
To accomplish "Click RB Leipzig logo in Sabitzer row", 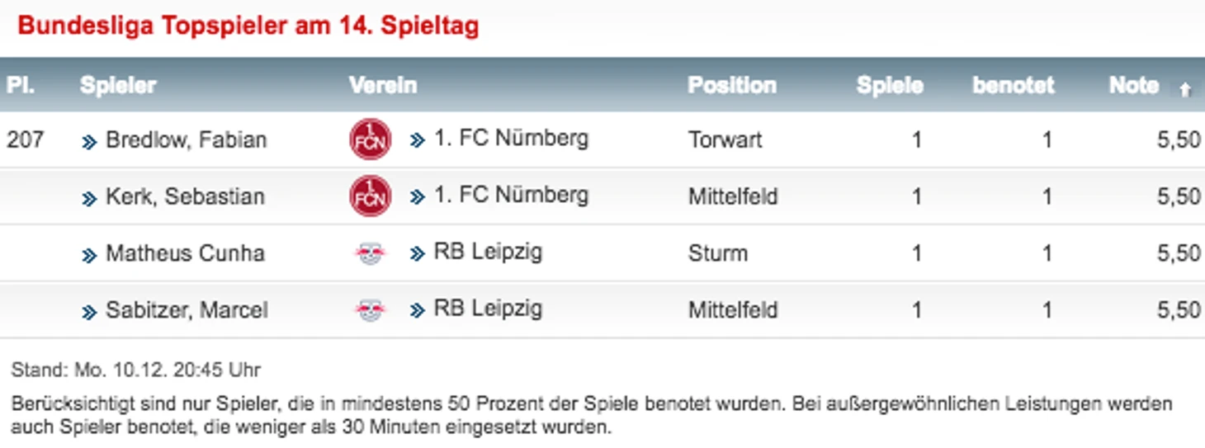I will point(370,310).
